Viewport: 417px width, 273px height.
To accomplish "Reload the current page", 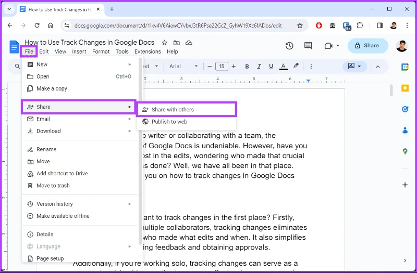I will pyautogui.click(x=37, y=25).
